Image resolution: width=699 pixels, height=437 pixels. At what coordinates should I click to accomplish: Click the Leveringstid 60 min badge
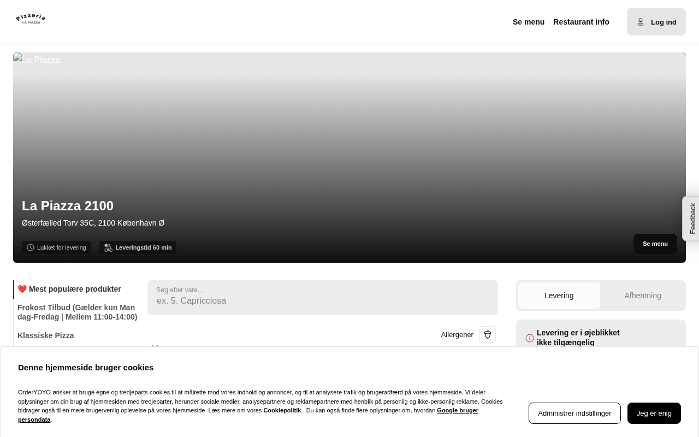coord(138,247)
